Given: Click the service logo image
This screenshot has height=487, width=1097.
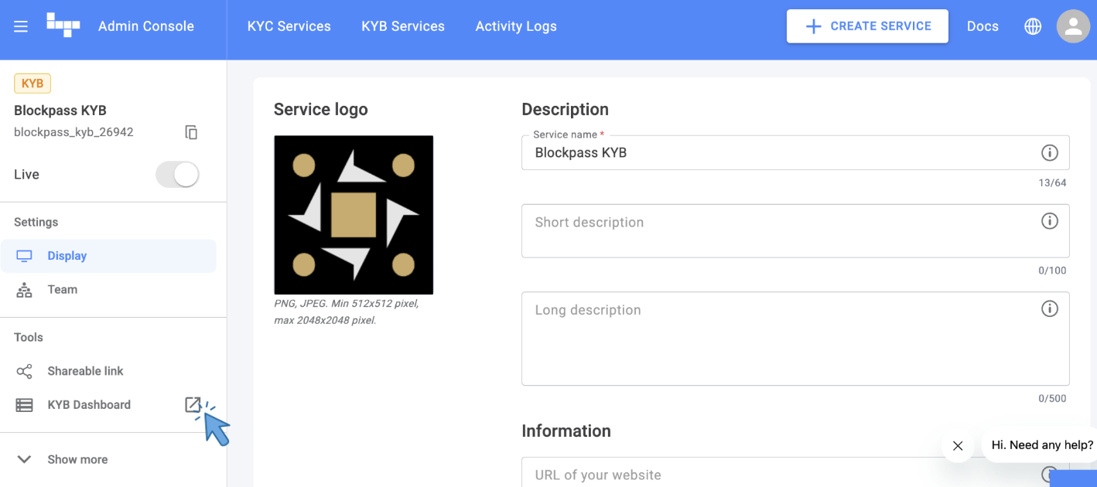Looking at the screenshot, I should (x=354, y=215).
